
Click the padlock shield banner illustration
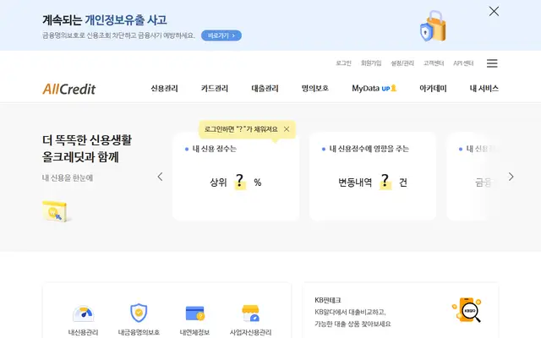[433, 26]
